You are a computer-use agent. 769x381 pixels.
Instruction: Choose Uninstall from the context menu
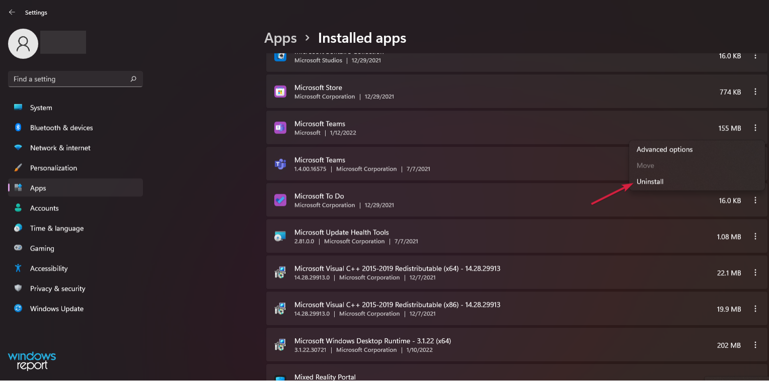650,182
